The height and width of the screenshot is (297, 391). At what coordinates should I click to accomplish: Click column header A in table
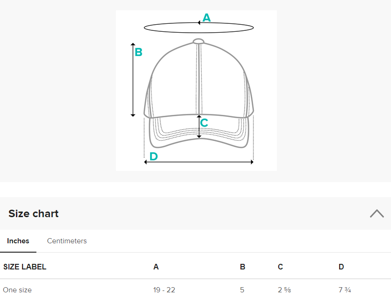[x=156, y=267]
